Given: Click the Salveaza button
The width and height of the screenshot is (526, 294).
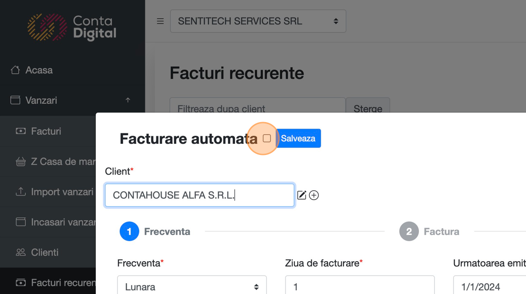Looking at the screenshot, I should click(298, 139).
